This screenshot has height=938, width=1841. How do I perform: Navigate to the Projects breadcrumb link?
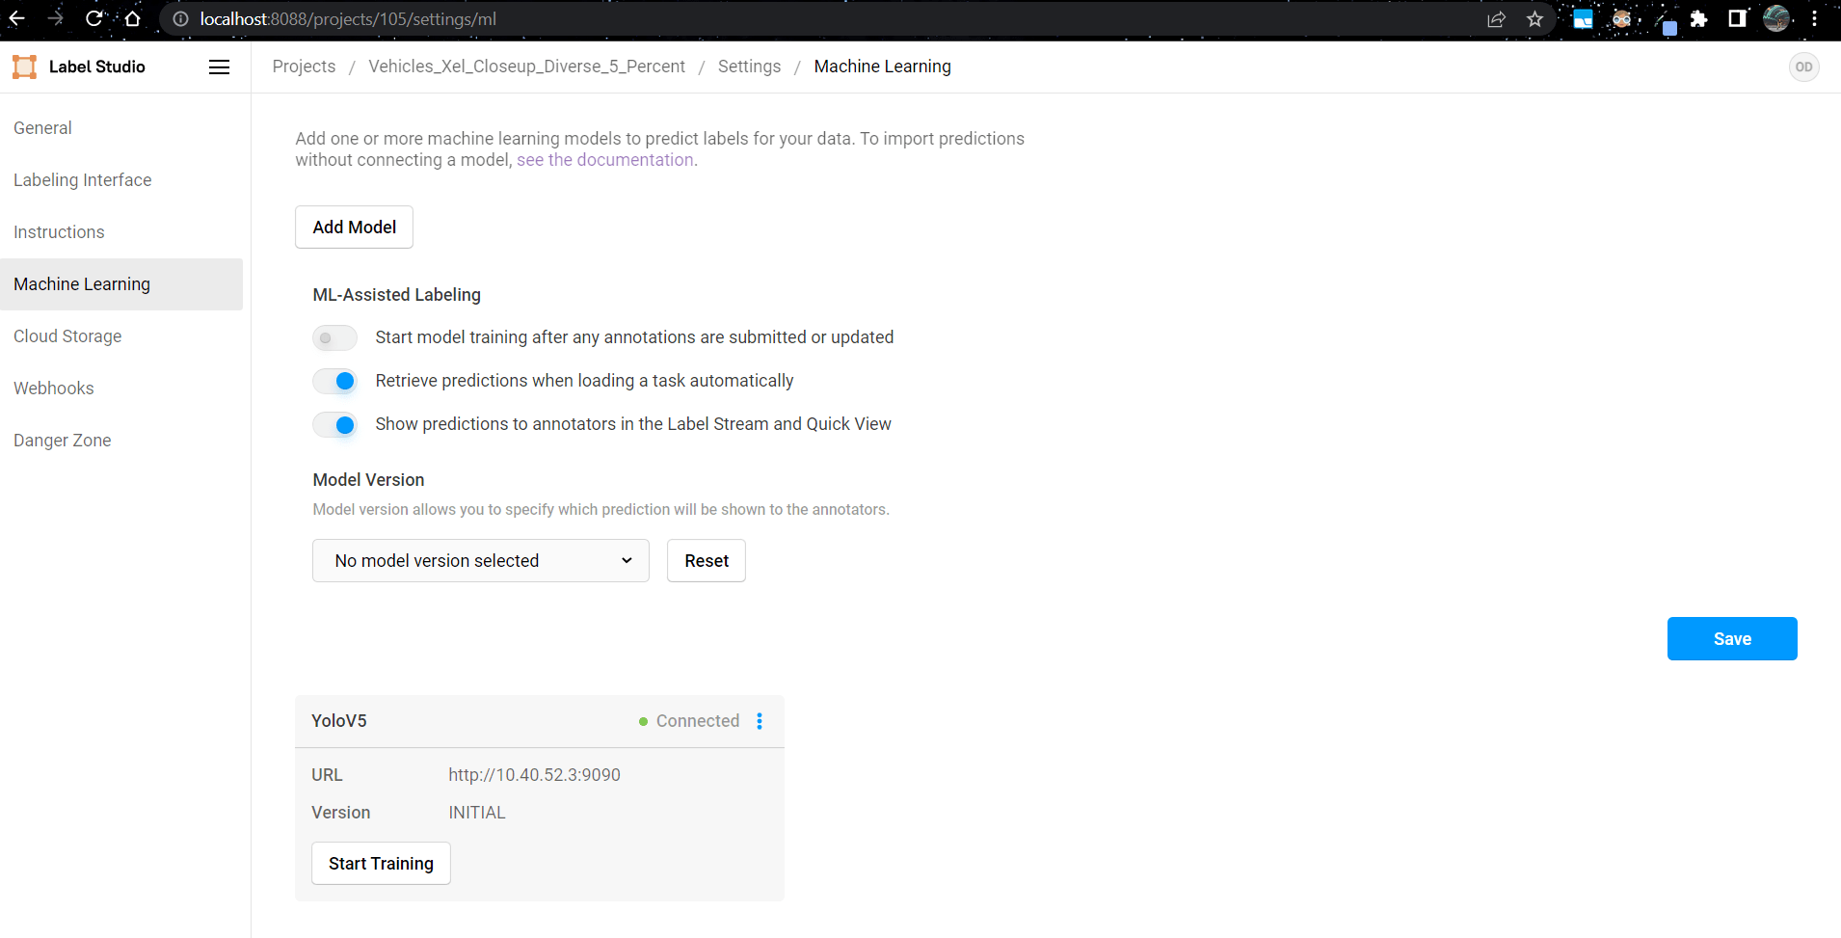(304, 66)
